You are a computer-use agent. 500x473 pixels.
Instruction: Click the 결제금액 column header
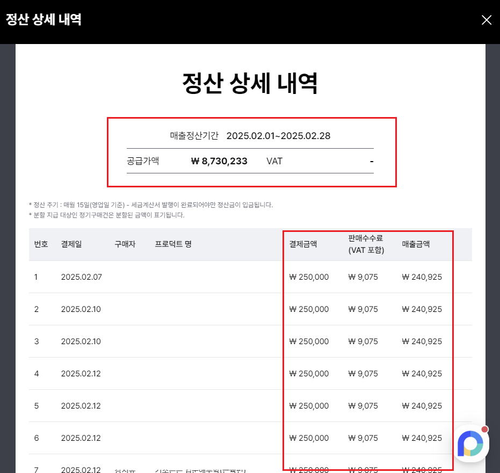(303, 244)
